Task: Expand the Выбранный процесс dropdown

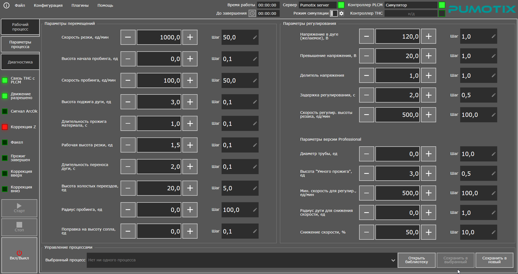Action: [x=393, y=260]
